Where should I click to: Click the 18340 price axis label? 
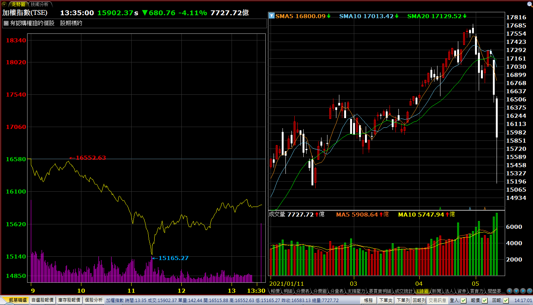[x=16, y=40]
